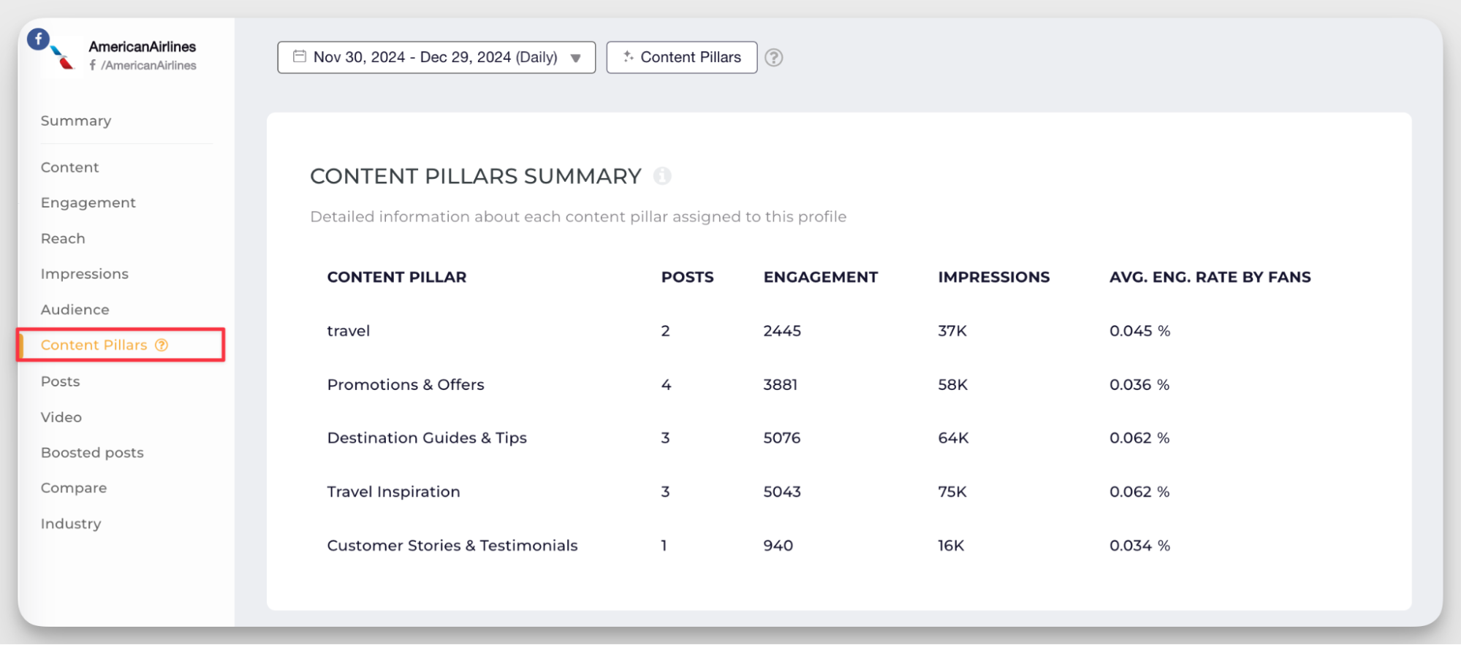Click the sparkle icon on Content Pillars button

pyautogui.click(x=628, y=56)
